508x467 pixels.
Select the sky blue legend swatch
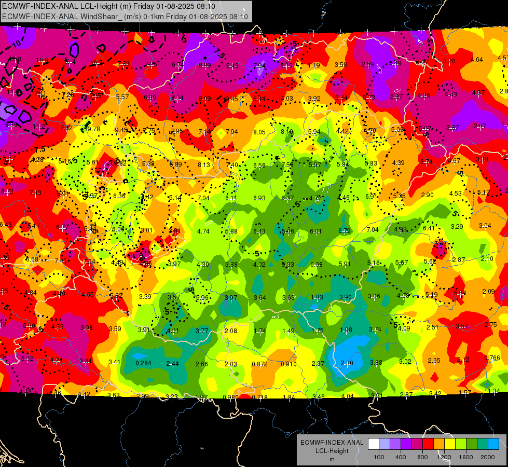[x=493, y=444]
